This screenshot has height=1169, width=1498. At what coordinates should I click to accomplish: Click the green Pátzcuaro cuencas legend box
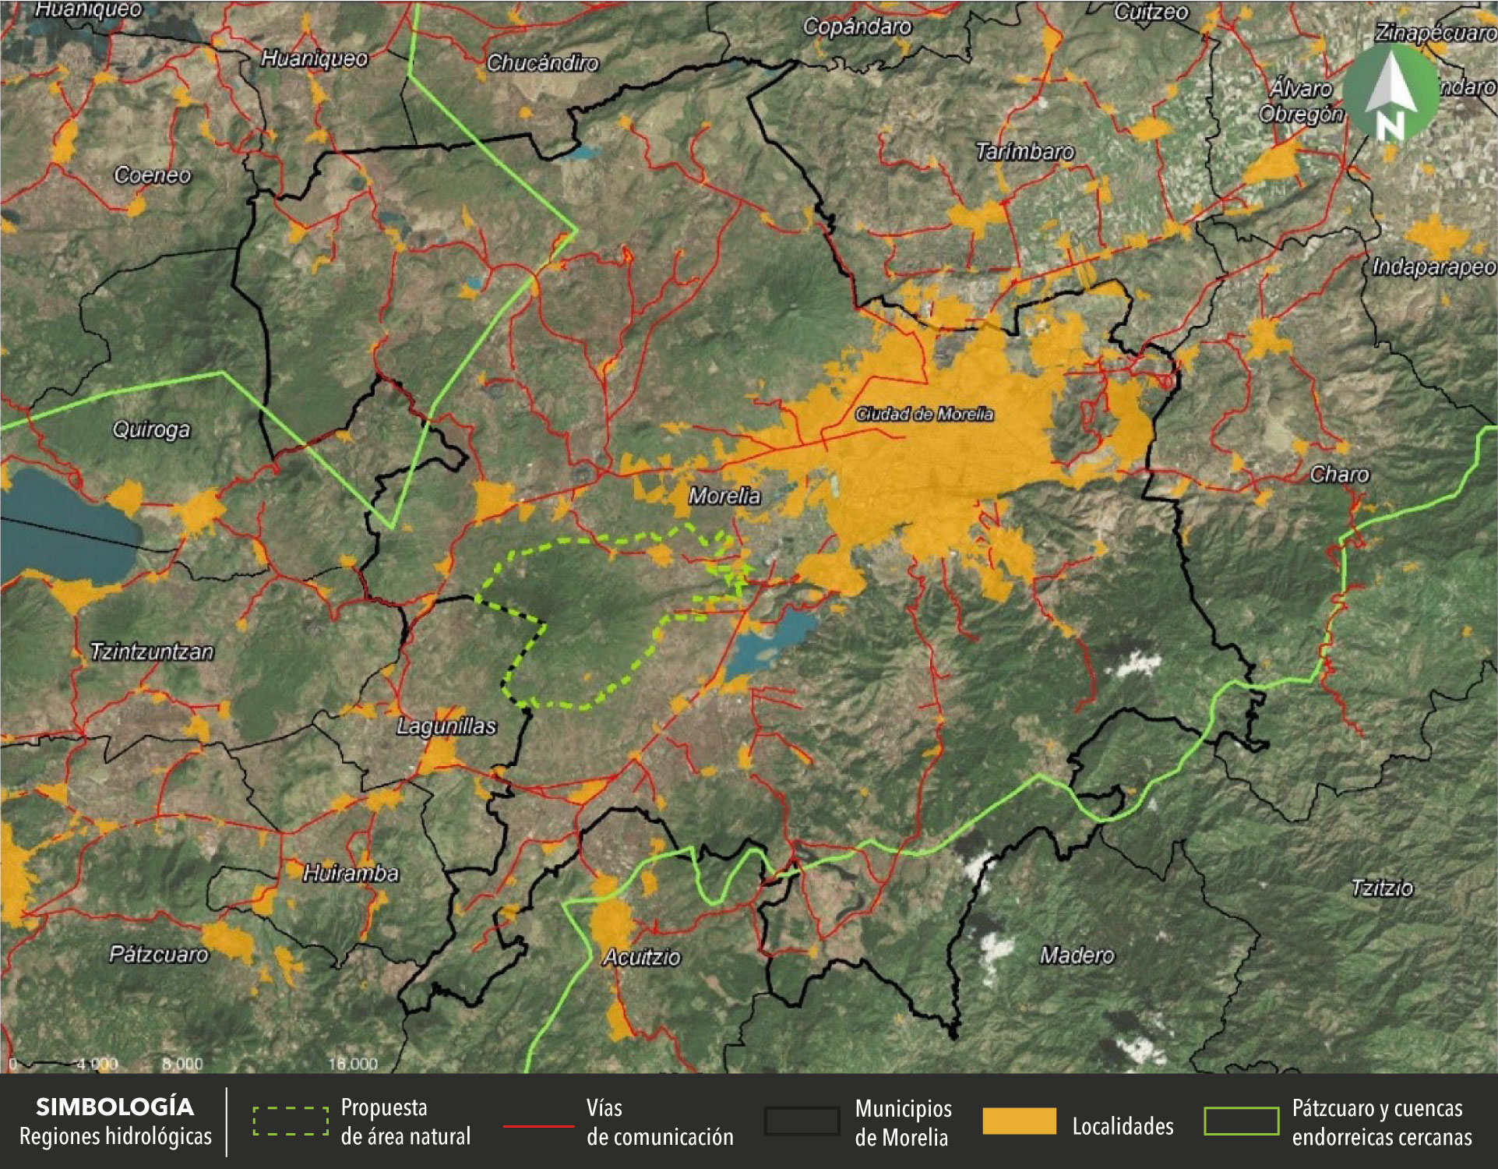(x=1241, y=1121)
